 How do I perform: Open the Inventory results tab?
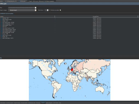(x=10, y=103)
